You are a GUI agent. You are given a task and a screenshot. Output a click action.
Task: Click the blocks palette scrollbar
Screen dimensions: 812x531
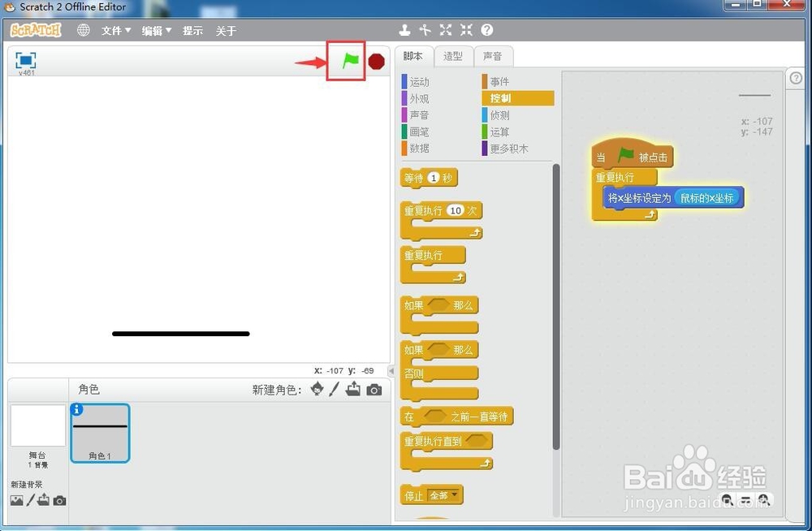pyautogui.click(x=556, y=307)
